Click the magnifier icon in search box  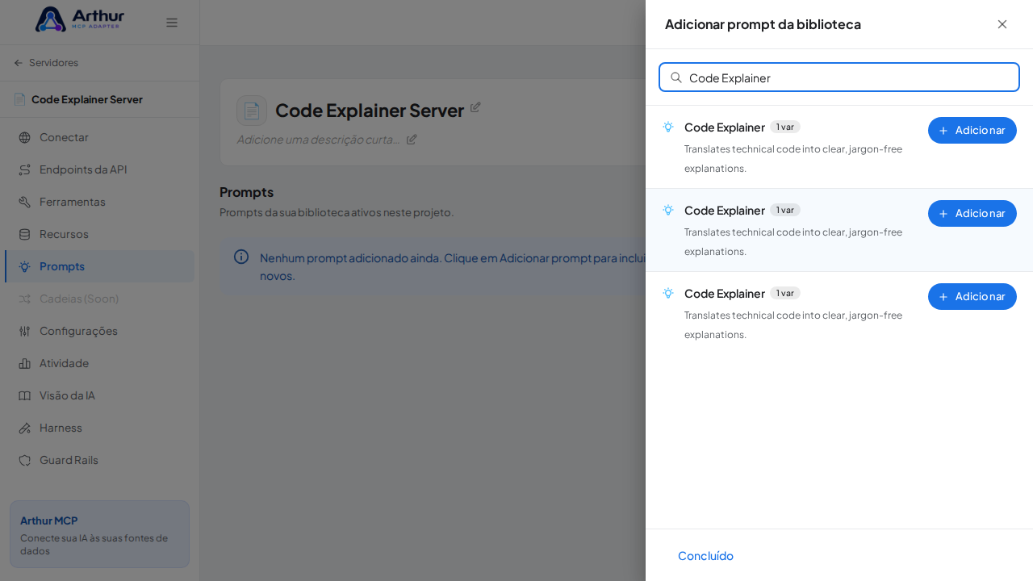point(676,77)
